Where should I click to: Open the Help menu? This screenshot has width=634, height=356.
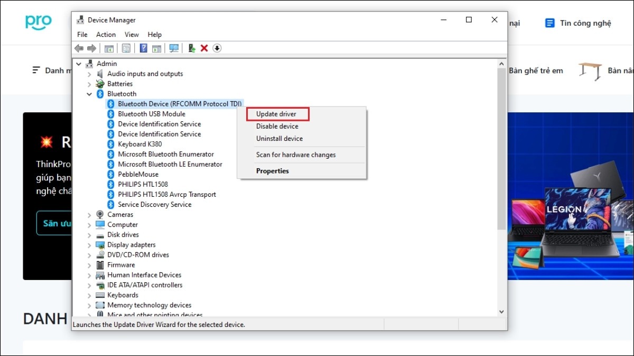click(155, 35)
